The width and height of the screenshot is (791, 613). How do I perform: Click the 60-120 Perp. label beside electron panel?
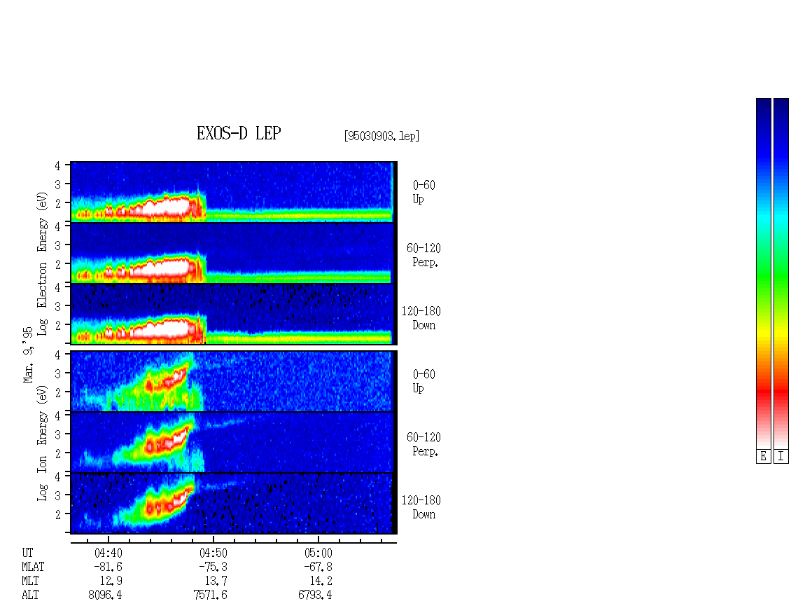coord(423,255)
